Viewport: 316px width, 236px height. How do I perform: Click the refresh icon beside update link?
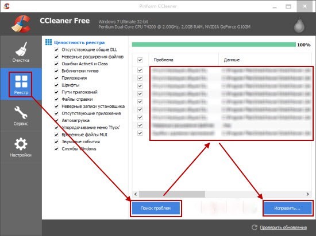[255, 227]
